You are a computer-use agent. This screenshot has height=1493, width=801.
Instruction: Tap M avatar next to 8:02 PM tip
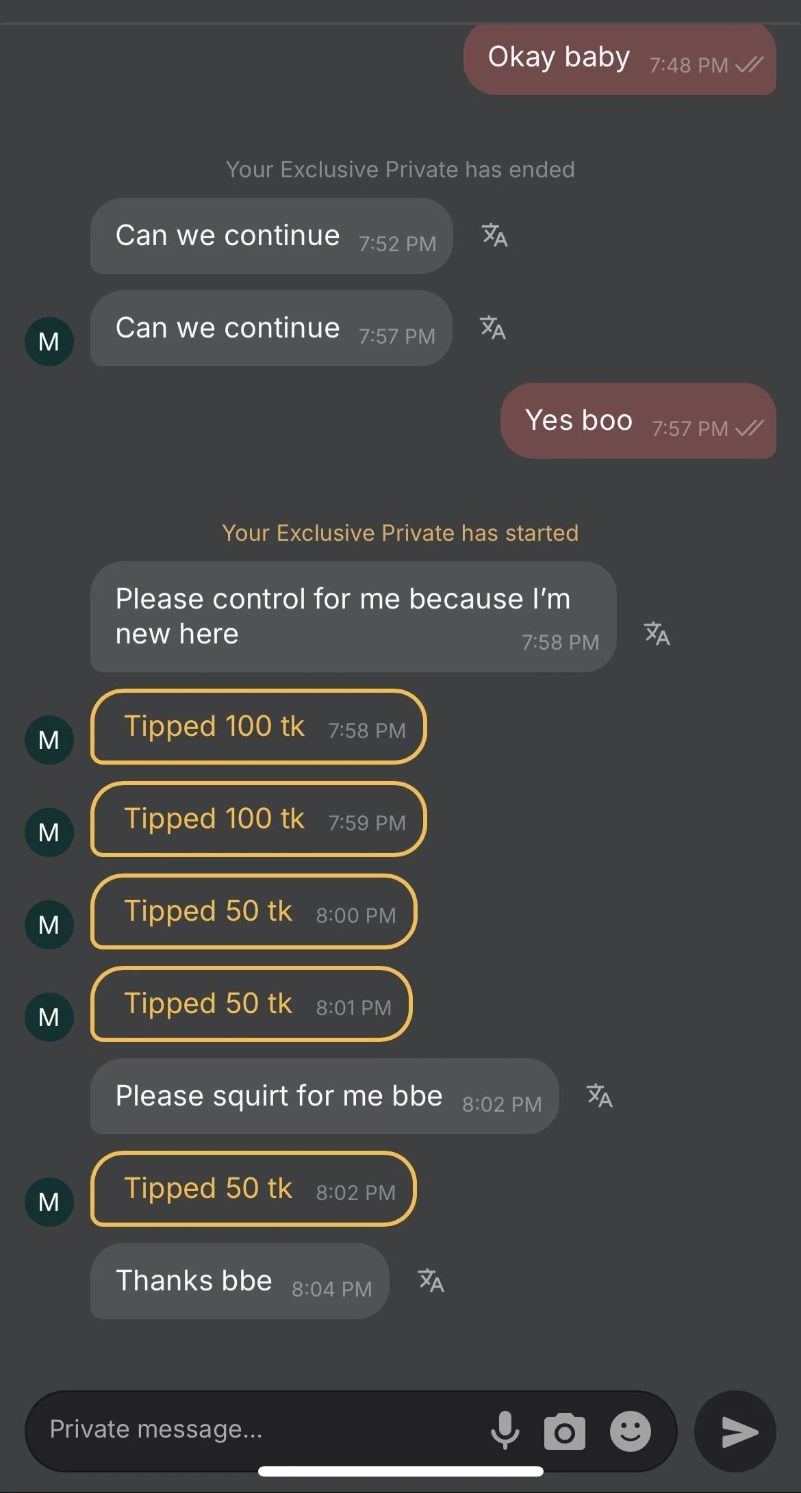[x=49, y=1202]
